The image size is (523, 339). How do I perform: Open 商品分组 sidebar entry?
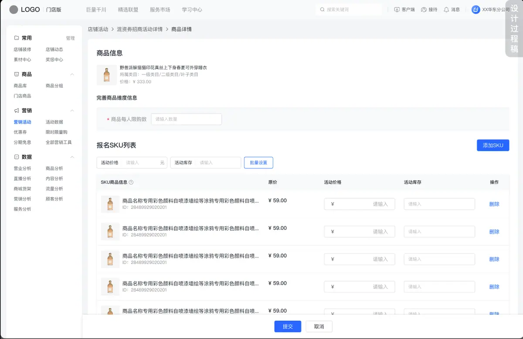[x=54, y=86]
